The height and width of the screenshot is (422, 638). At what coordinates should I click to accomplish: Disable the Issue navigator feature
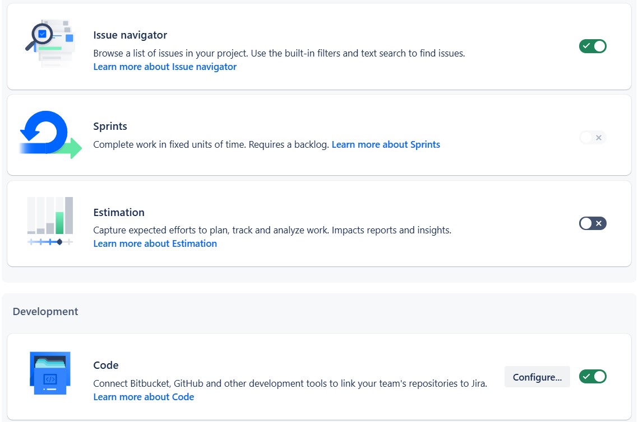[593, 46]
